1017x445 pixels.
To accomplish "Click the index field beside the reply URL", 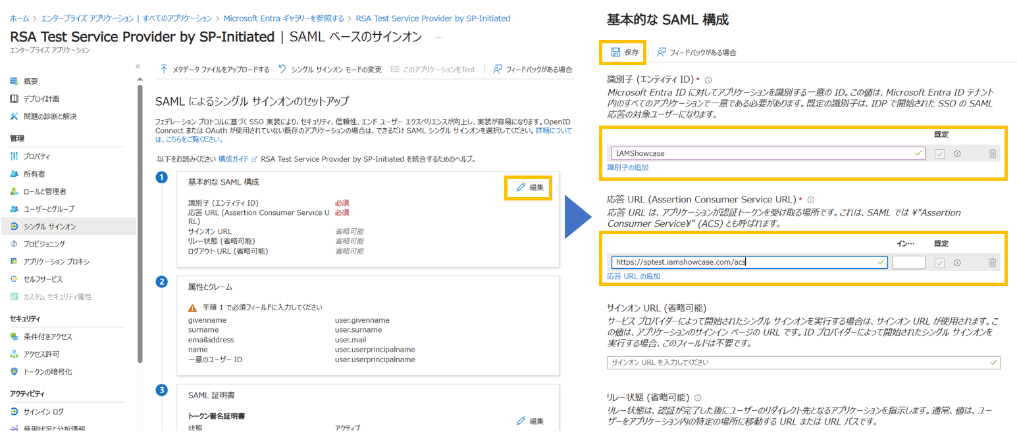I will pyautogui.click(x=908, y=262).
